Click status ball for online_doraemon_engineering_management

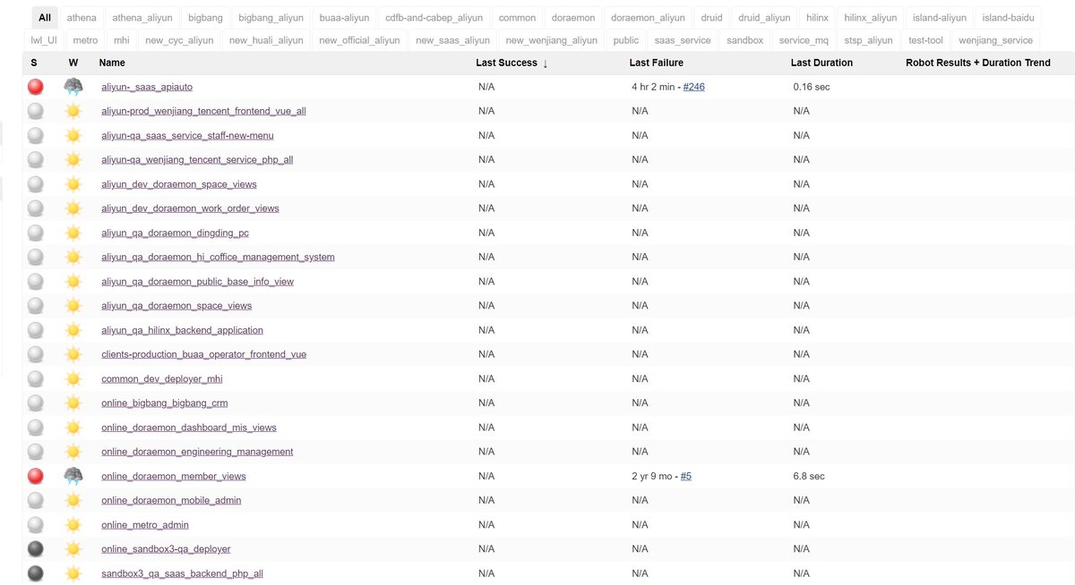point(36,452)
